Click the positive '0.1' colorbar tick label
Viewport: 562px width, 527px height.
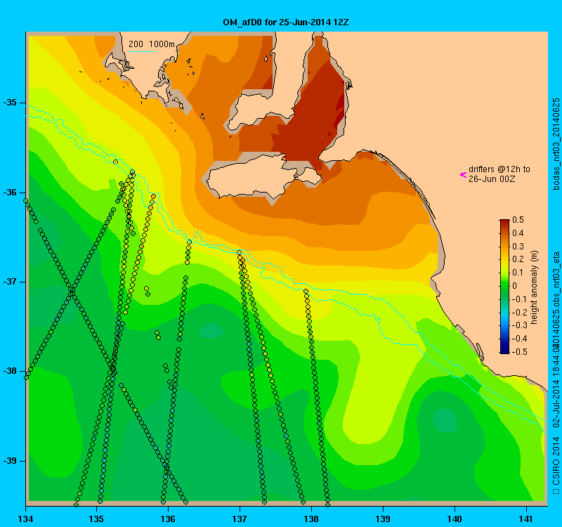(x=518, y=273)
